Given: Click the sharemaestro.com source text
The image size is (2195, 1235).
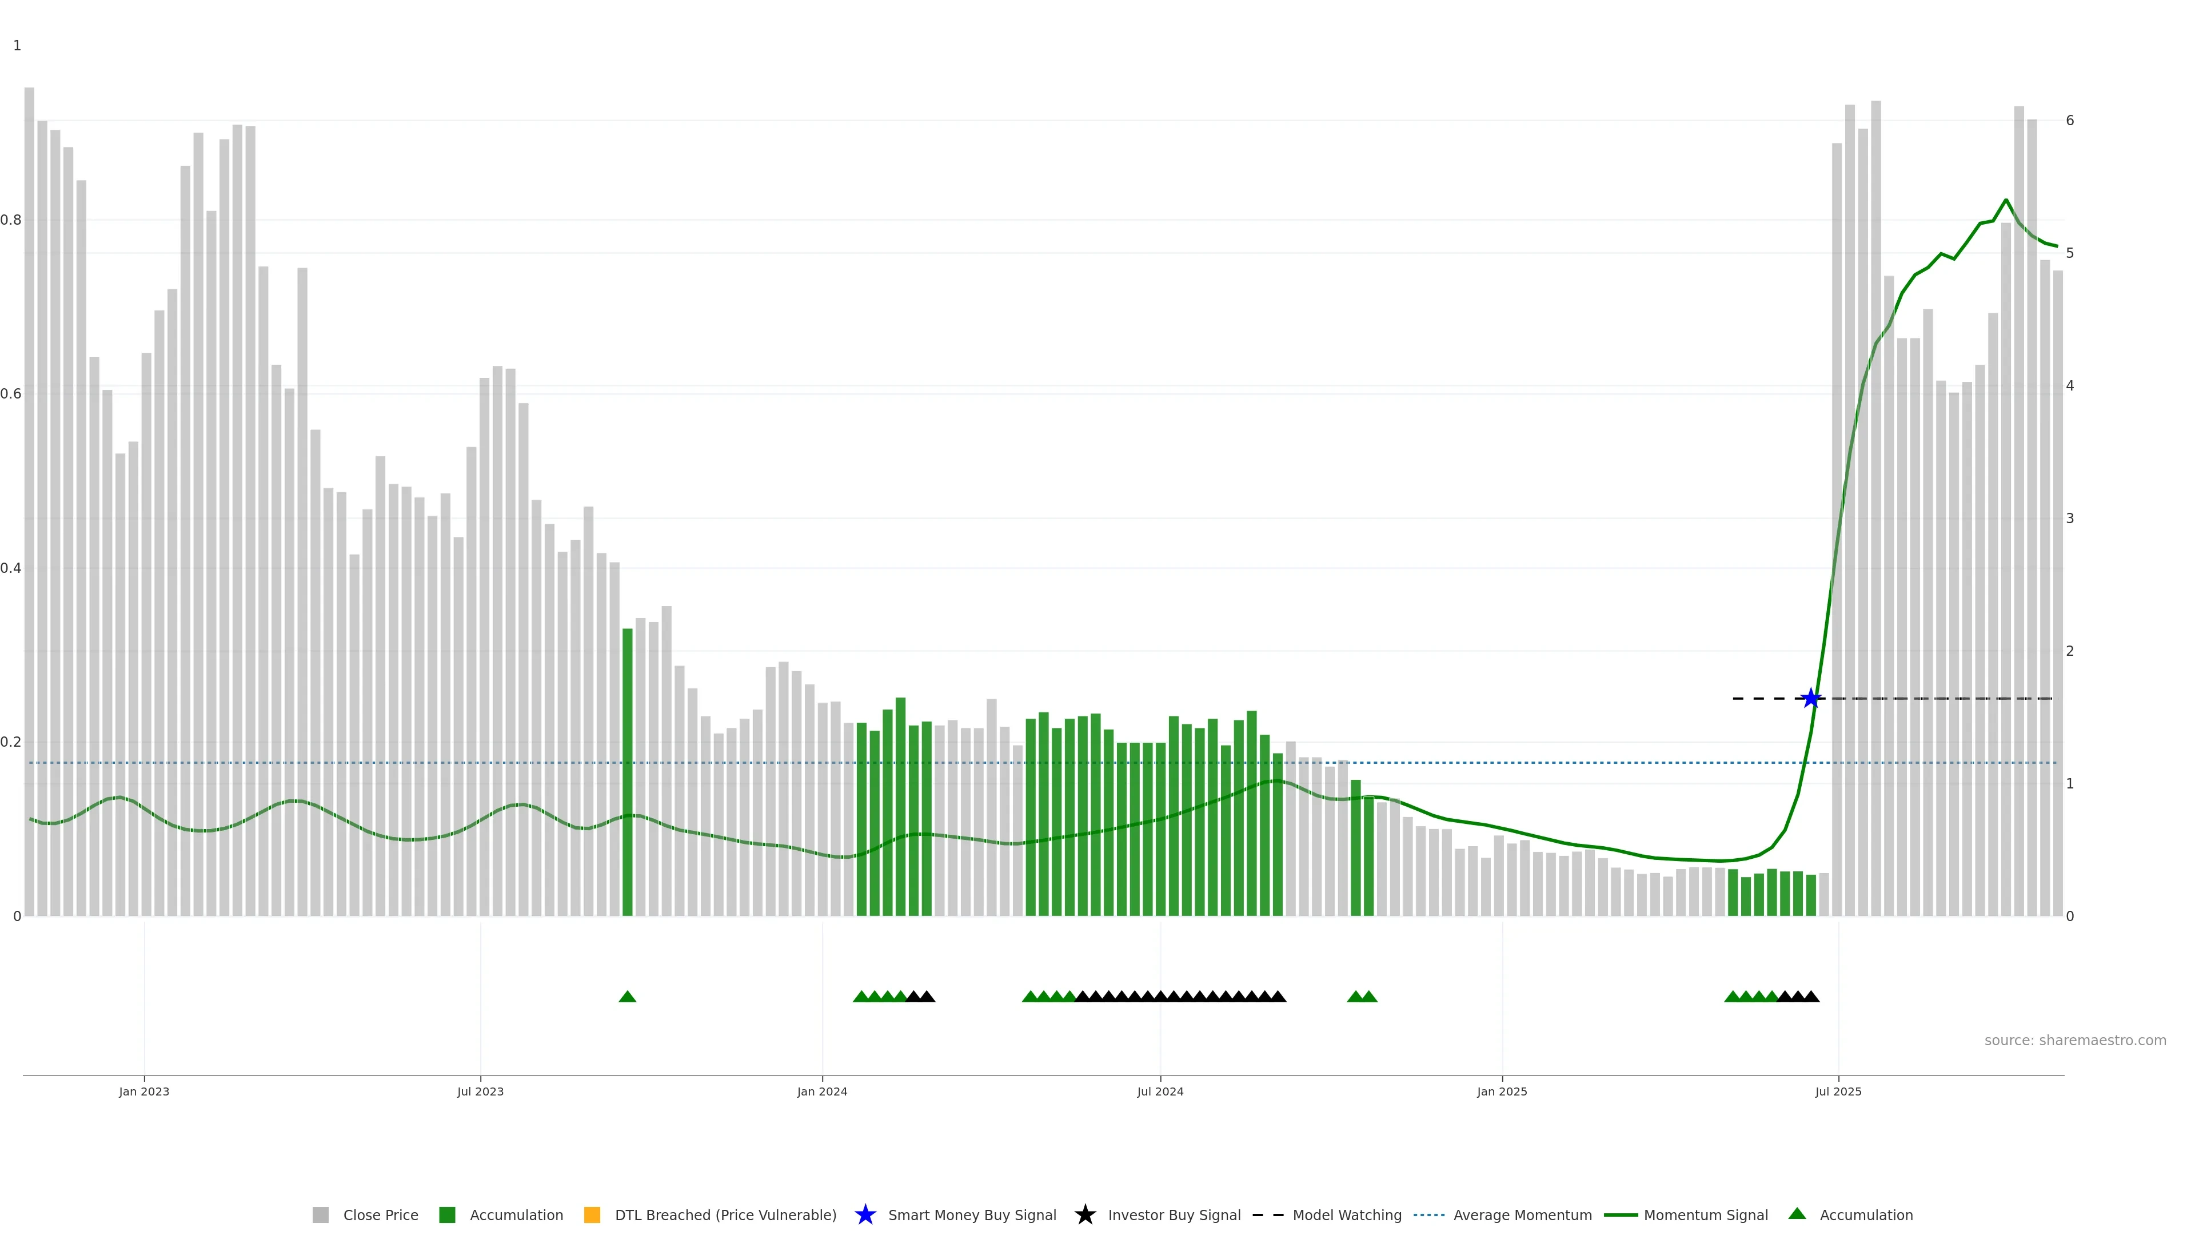Looking at the screenshot, I should pos(2075,1041).
